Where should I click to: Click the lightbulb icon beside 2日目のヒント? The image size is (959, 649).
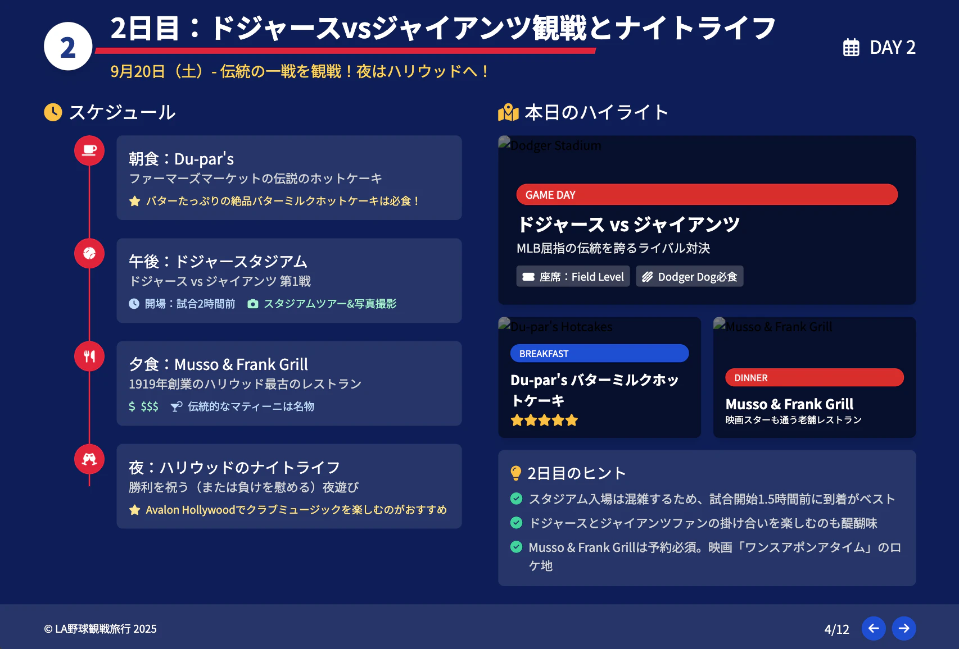pos(515,473)
